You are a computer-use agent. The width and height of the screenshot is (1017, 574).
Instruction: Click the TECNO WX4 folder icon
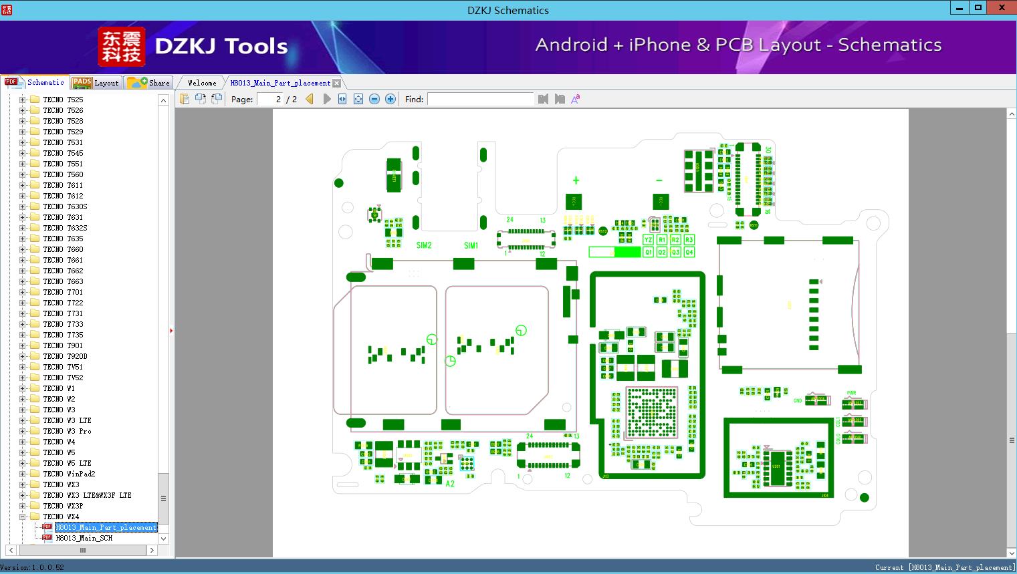pos(35,516)
